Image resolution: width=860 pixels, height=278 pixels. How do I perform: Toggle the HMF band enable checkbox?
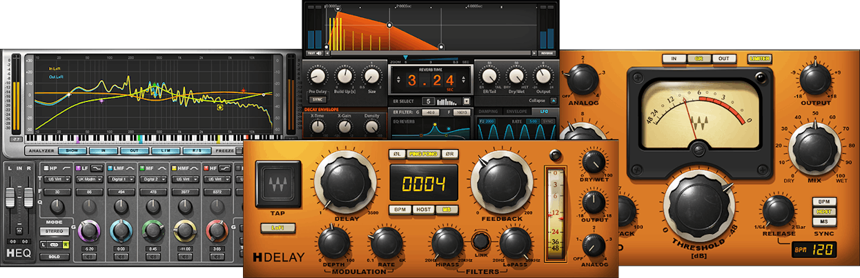coord(174,168)
